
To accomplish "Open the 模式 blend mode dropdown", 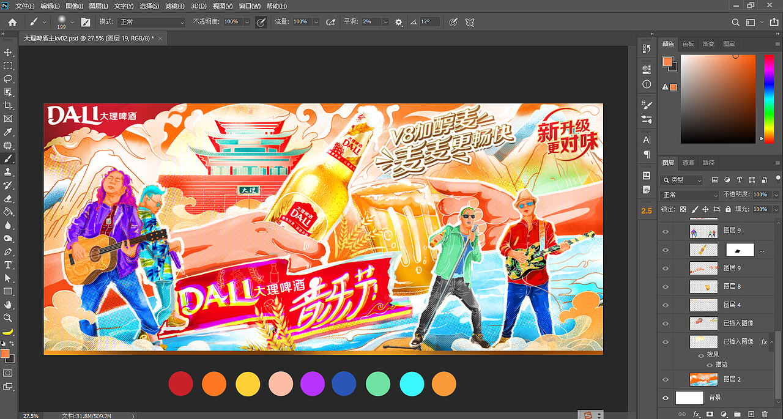I will 151,22.
